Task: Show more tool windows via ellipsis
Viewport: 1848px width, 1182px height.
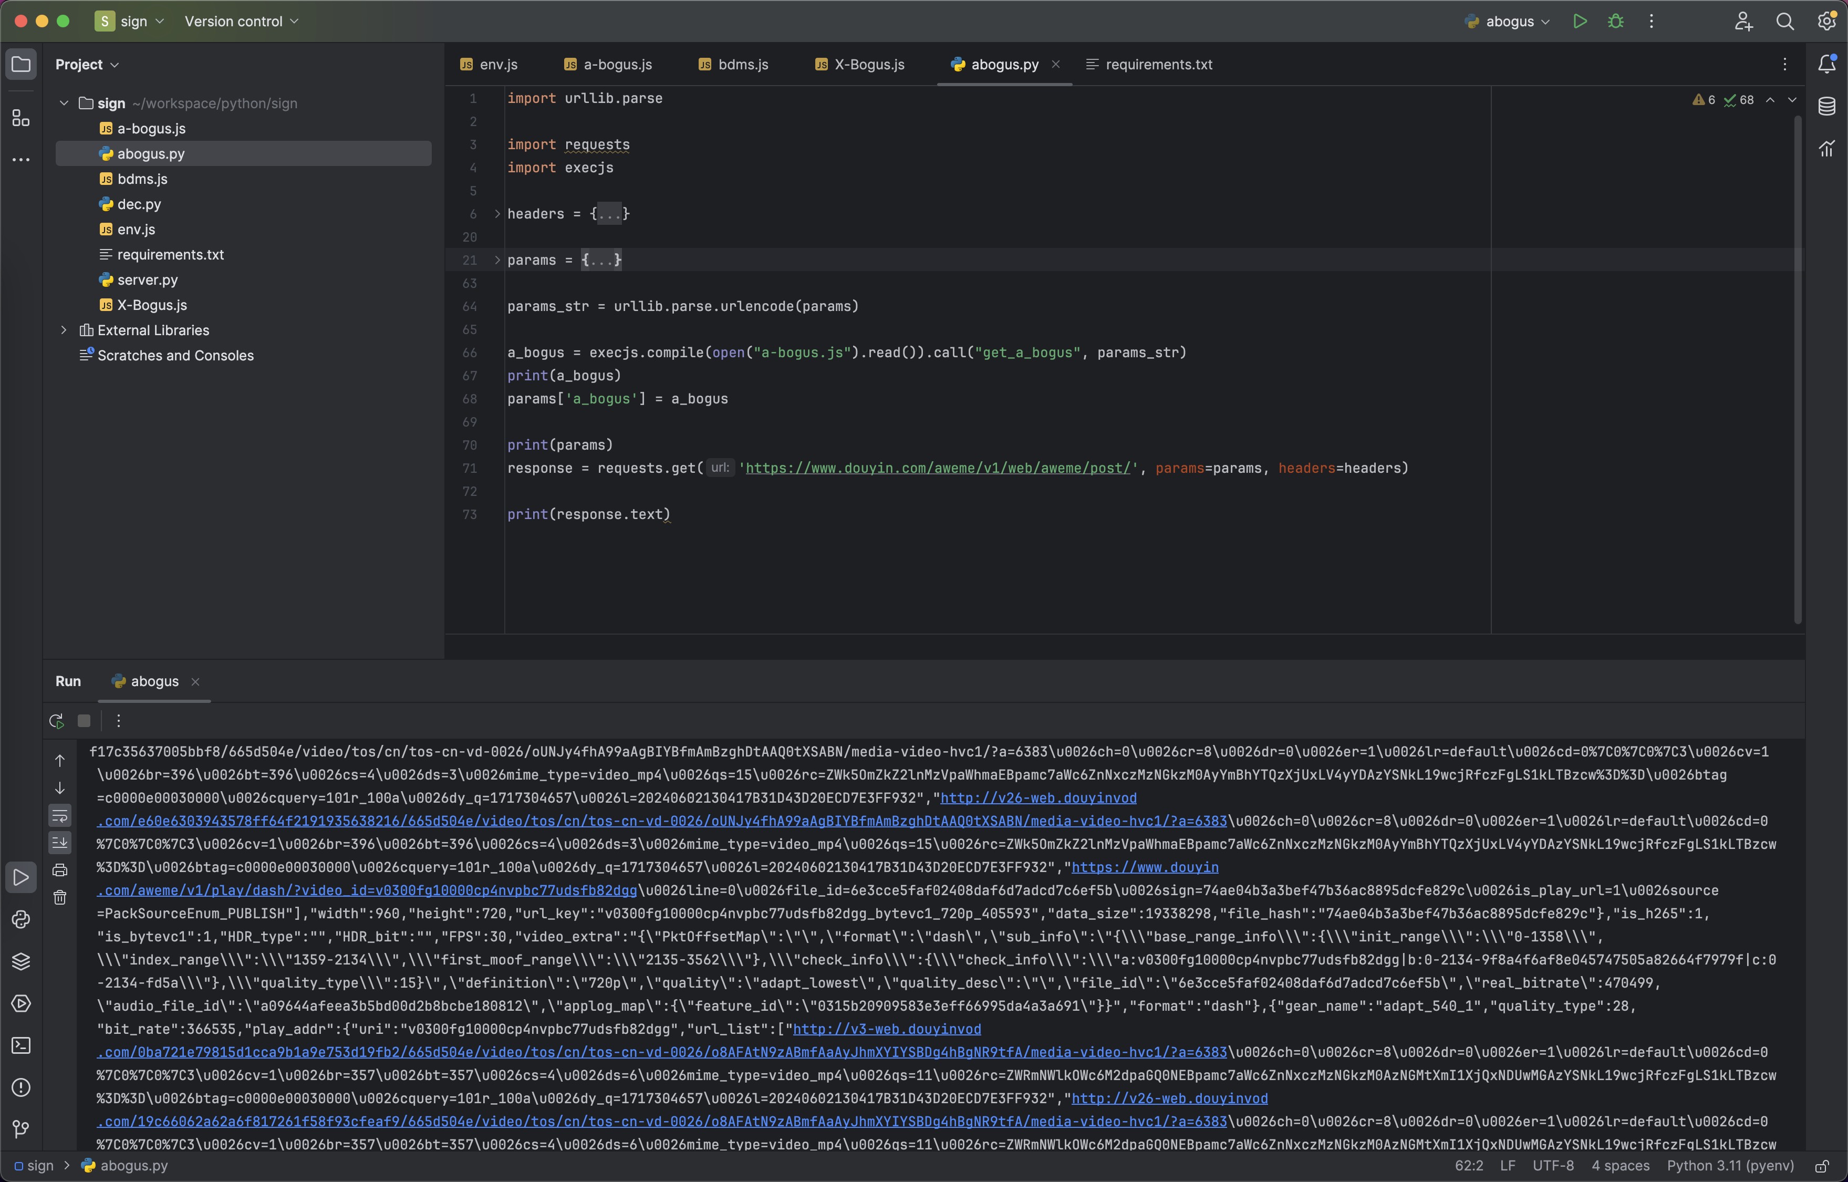Action: 20,160
